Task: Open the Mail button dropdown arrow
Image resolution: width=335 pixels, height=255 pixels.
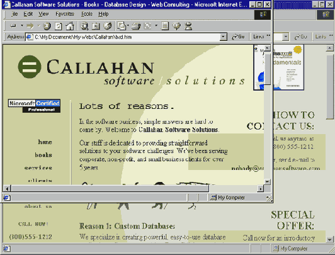Action: pyautogui.click(x=128, y=26)
